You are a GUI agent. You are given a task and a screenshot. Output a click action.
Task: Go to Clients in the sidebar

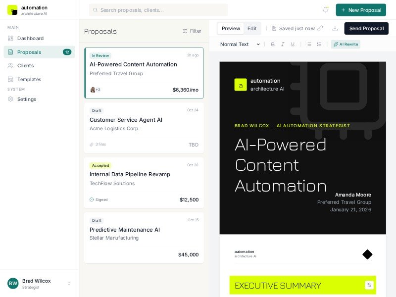coord(25,65)
